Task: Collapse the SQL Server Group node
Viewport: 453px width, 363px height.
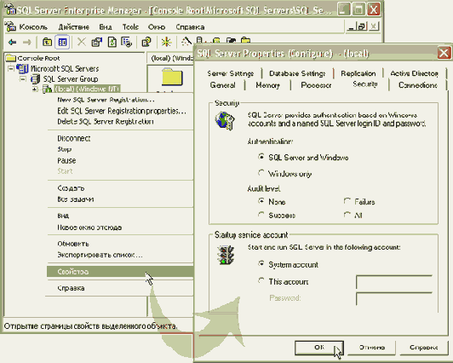Action: point(22,79)
